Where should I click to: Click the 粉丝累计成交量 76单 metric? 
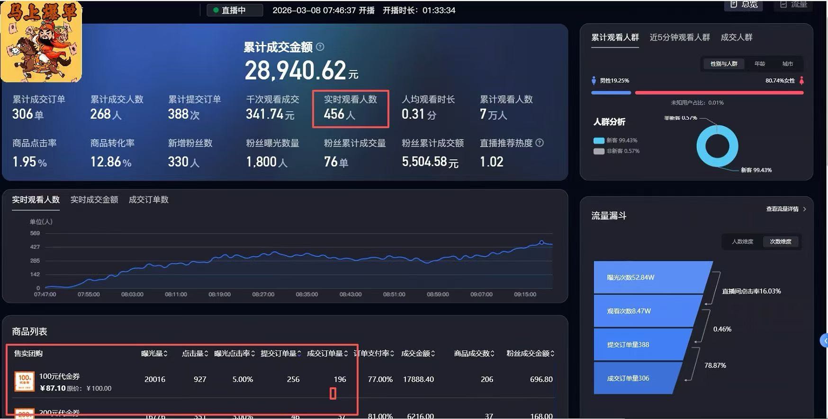pos(355,153)
